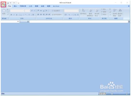
Task: Click the Zoom Out minus button
Action: [112, 94]
